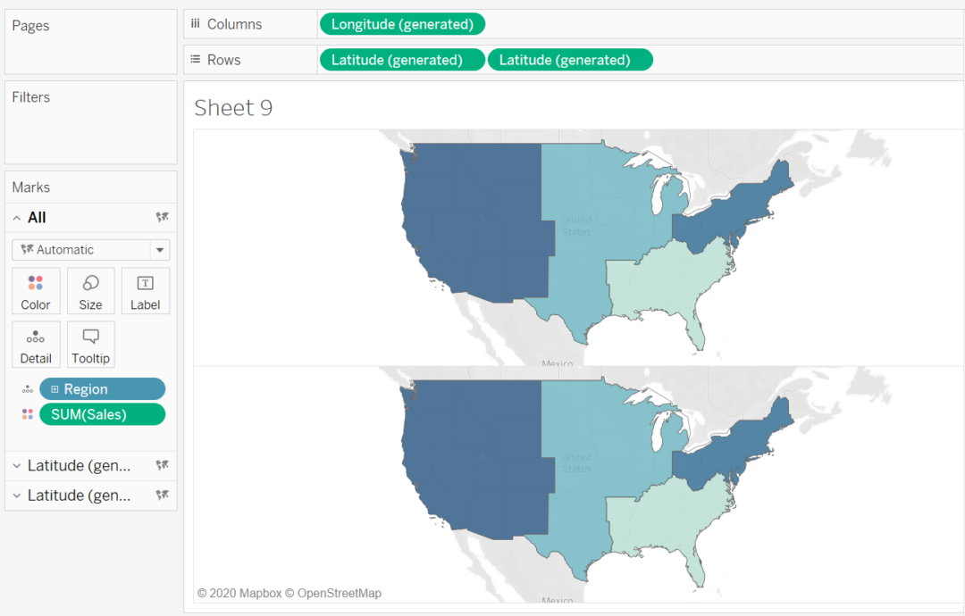Screen dimensions: 965x616
Task: Collapse the All marks section
Action: point(17,218)
